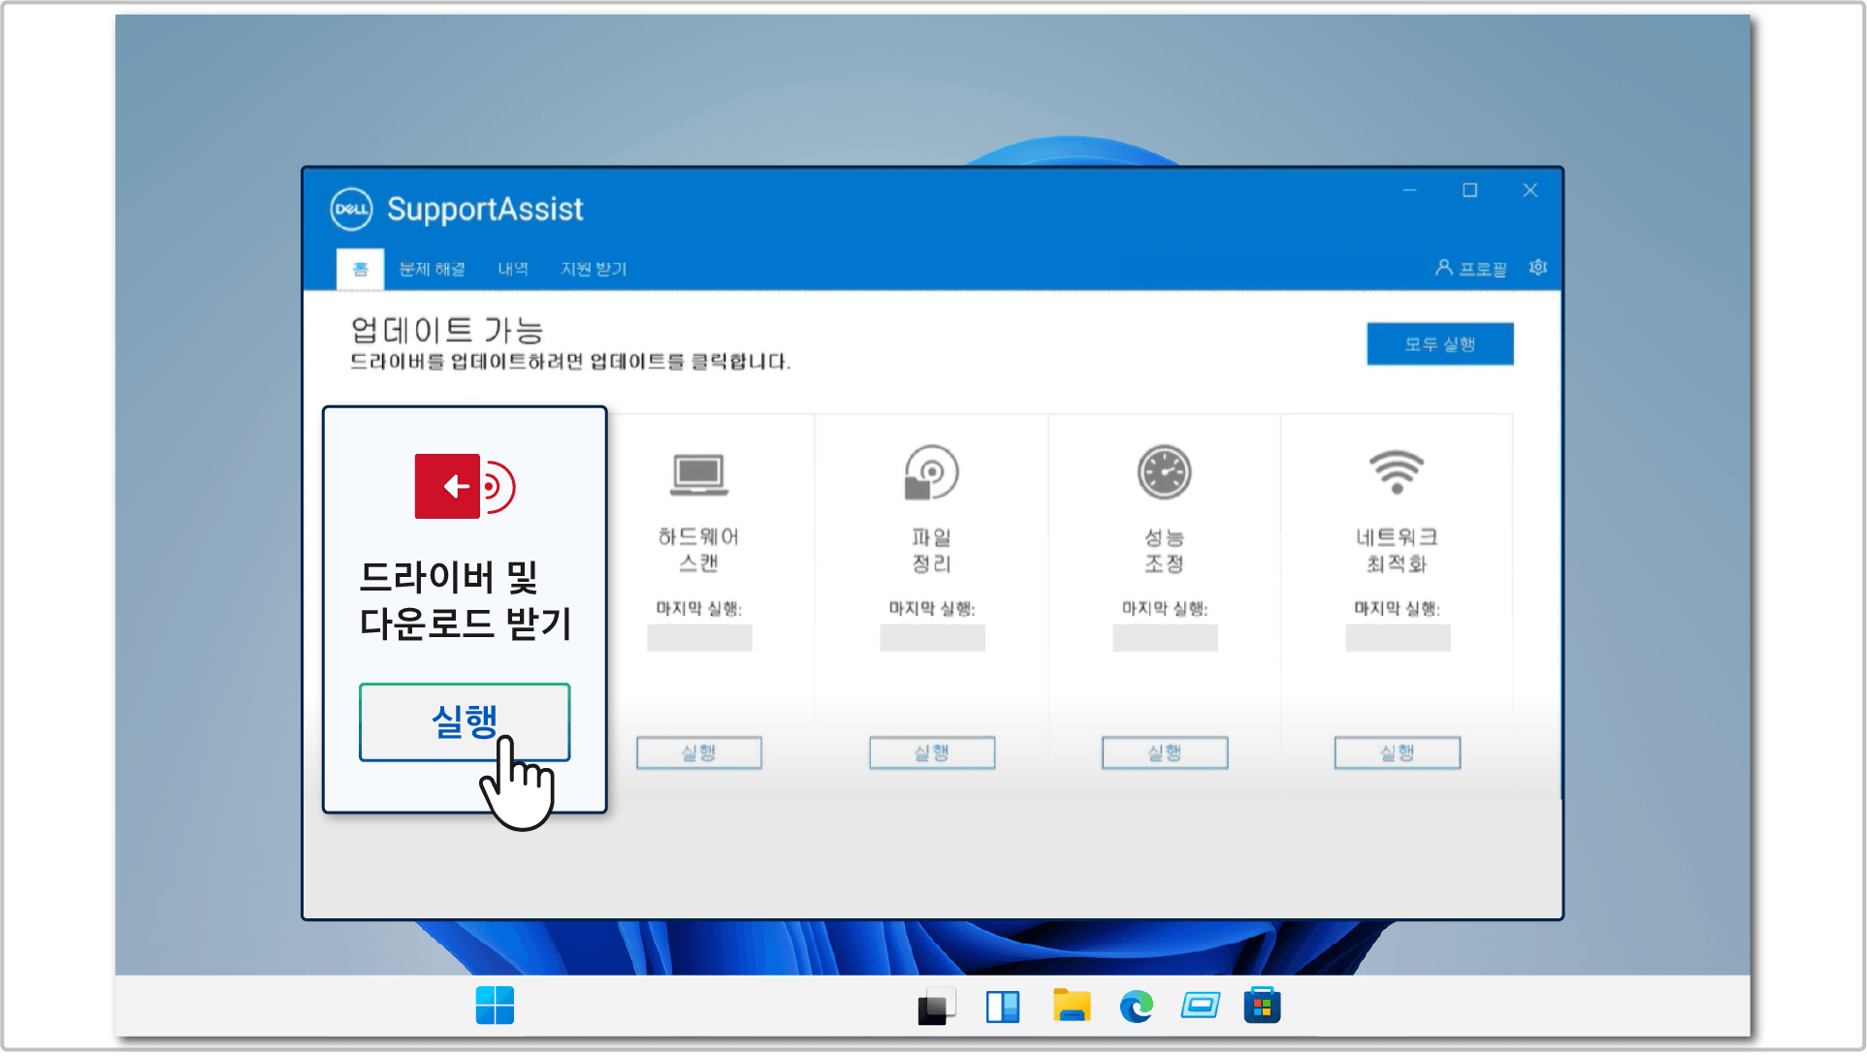Click 실행 under 성능 조정

coord(1165,752)
